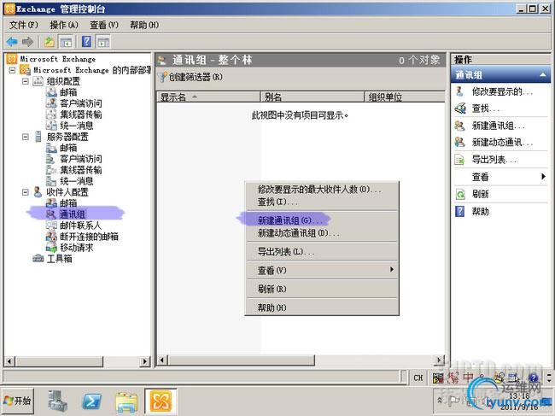This screenshot has width=555, height=416.
Task: Click the Up one level toolbar icon
Action: click(49, 42)
